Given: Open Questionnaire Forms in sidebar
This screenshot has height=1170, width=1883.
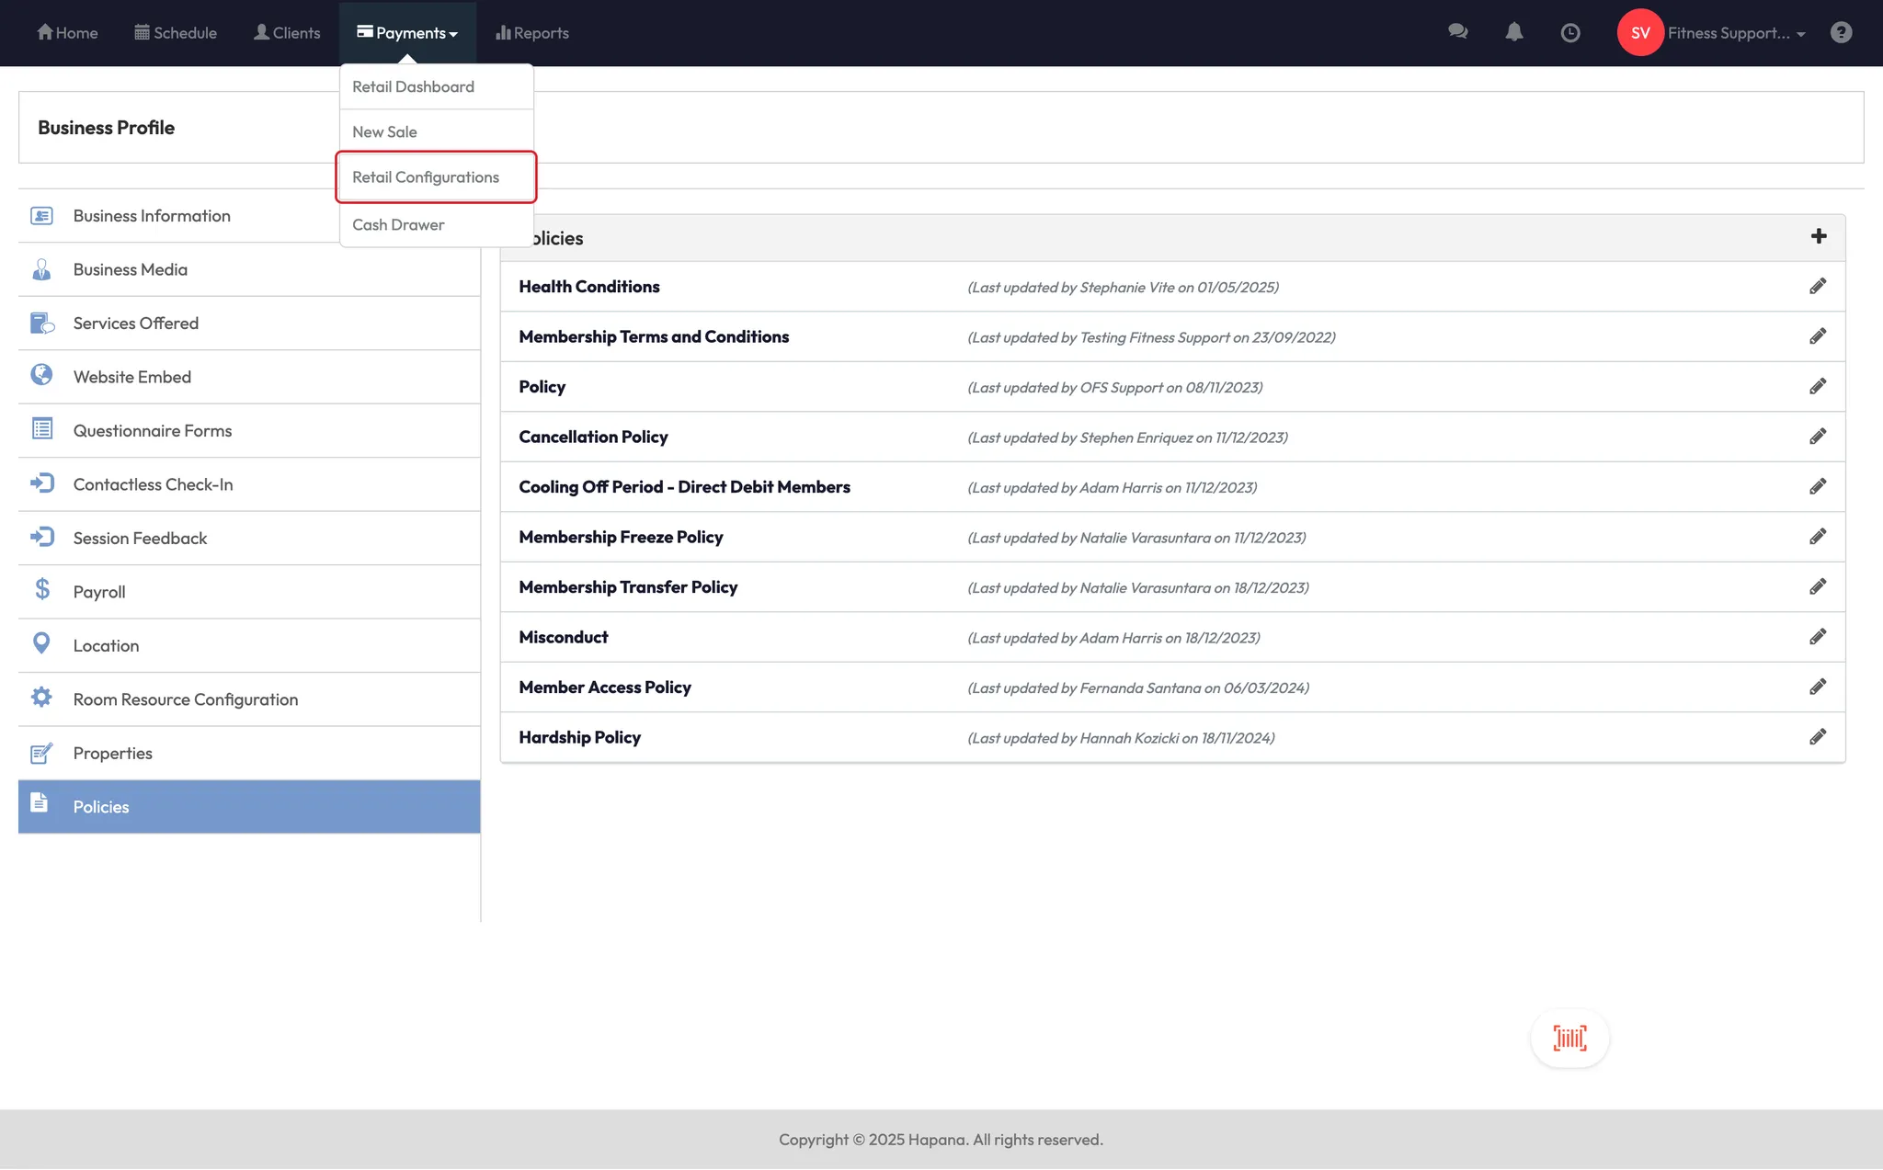Looking at the screenshot, I should coord(153,431).
